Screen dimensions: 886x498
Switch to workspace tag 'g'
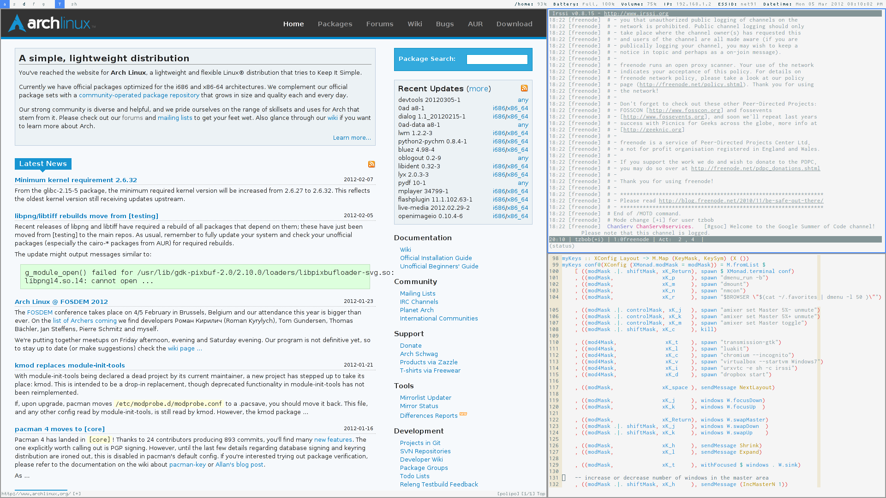tap(43, 4)
